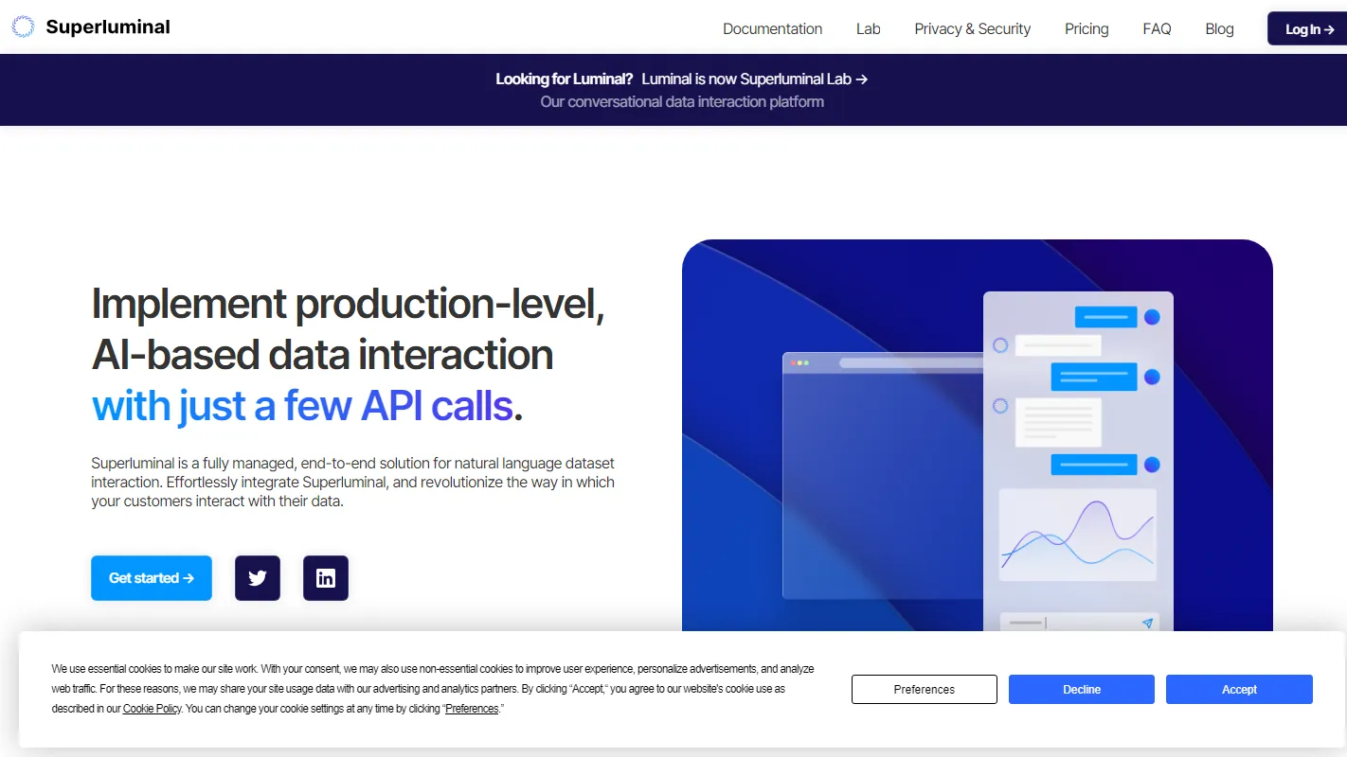Click the browser window dots in illustration
The width and height of the screenshot is (1347, 757).
pos(801,363)
